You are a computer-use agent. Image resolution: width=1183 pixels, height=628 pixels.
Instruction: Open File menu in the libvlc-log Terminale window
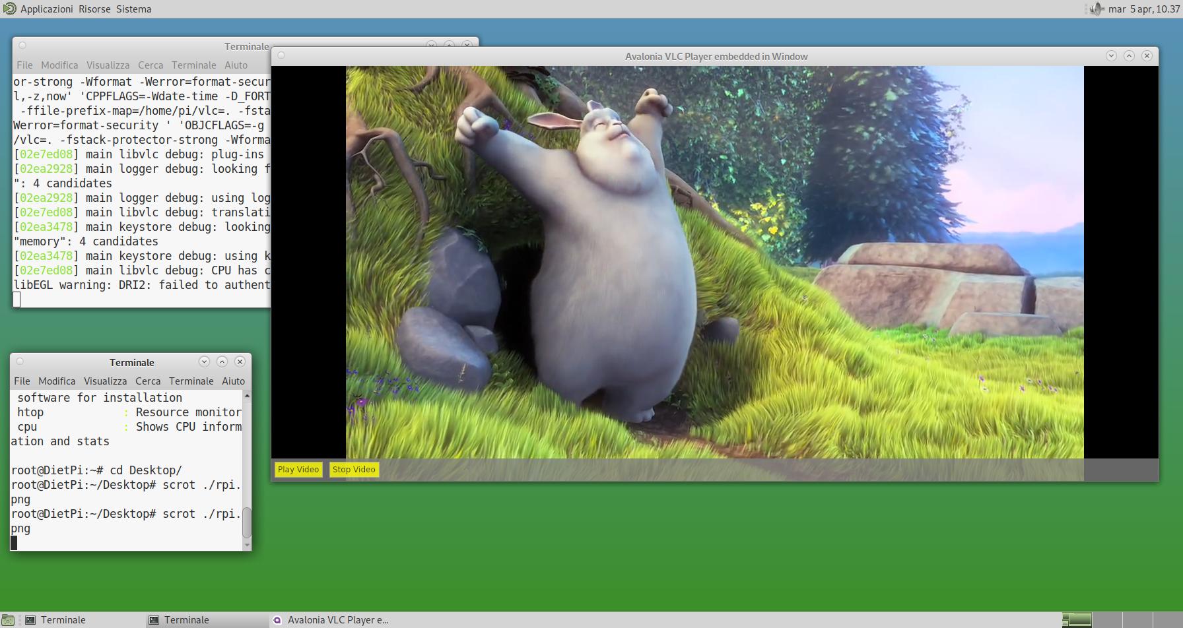(x=24, y=65)
